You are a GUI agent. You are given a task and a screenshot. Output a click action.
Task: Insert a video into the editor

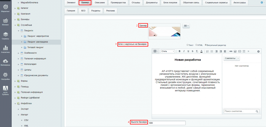tap(240, 51)
